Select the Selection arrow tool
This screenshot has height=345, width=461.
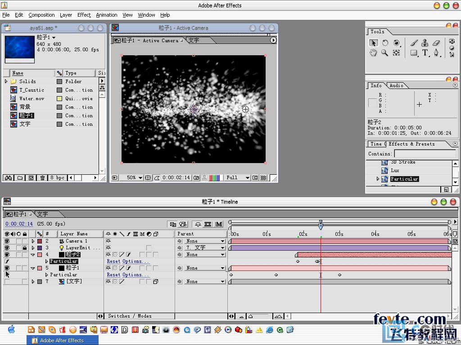point(373,43)
